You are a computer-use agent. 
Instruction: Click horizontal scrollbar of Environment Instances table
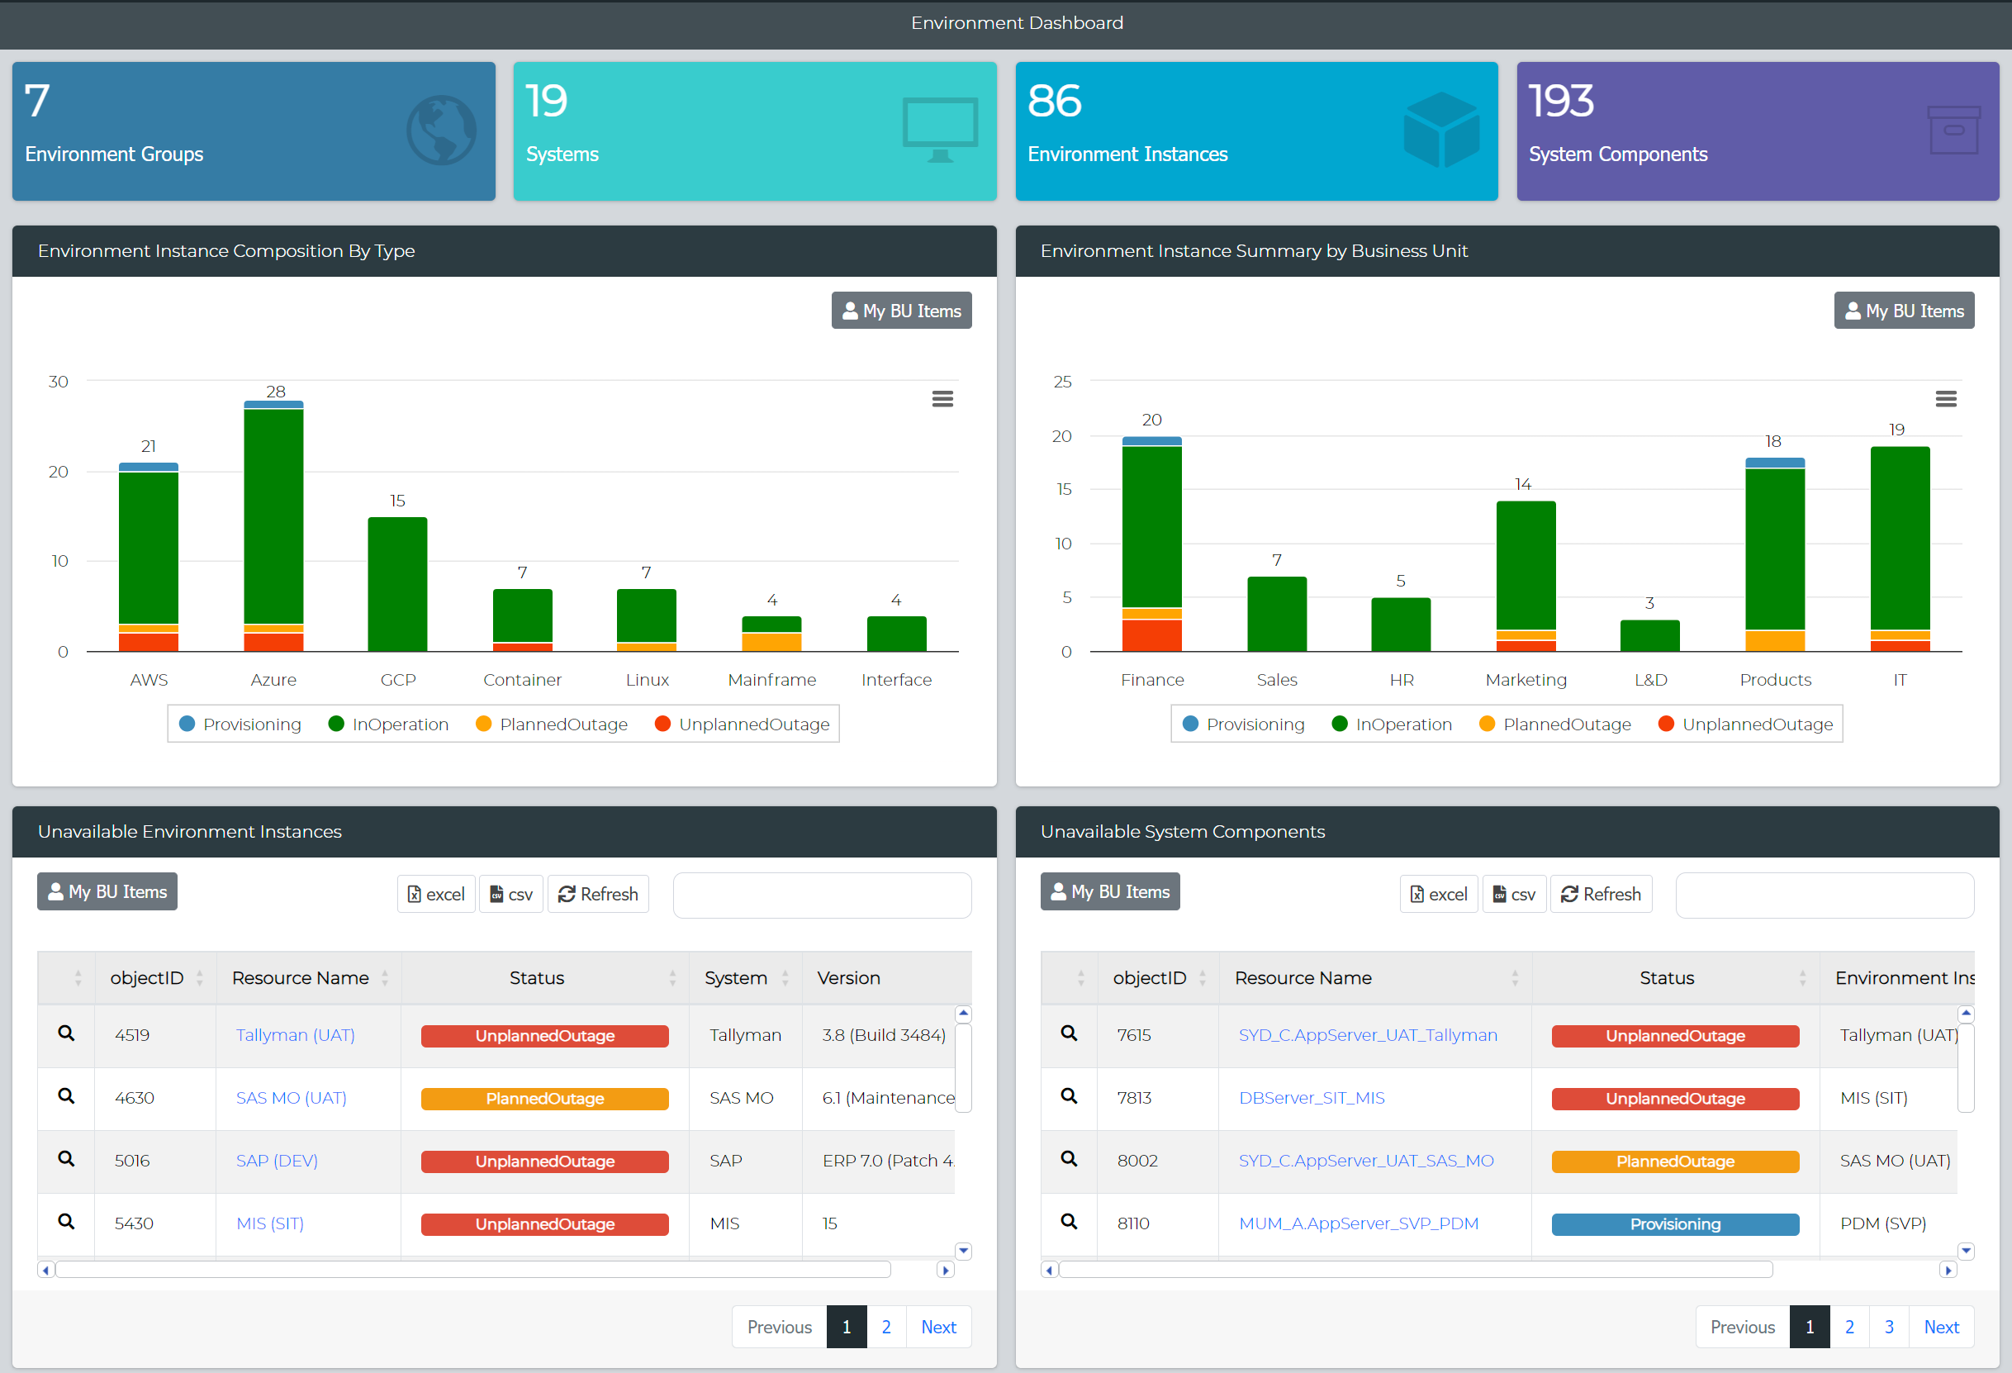click(x=472, y=1270)
